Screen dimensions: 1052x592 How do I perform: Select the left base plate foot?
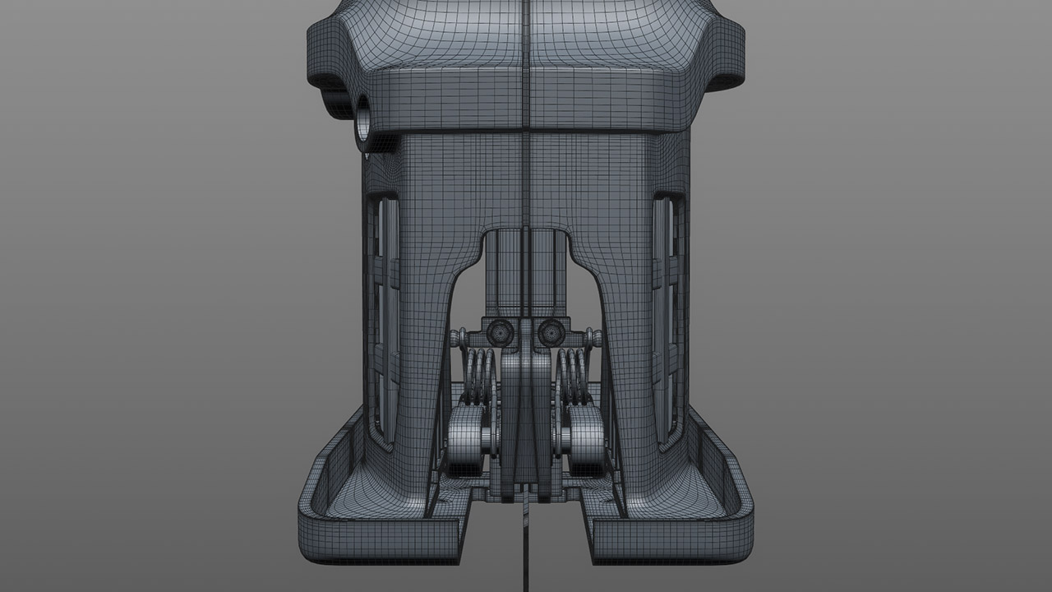coord(378,526)
